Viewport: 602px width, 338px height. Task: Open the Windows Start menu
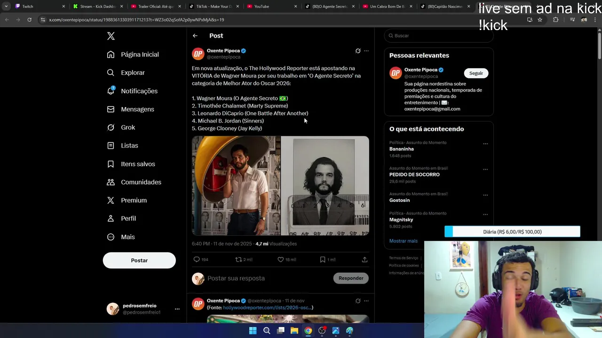click(253, 330)
